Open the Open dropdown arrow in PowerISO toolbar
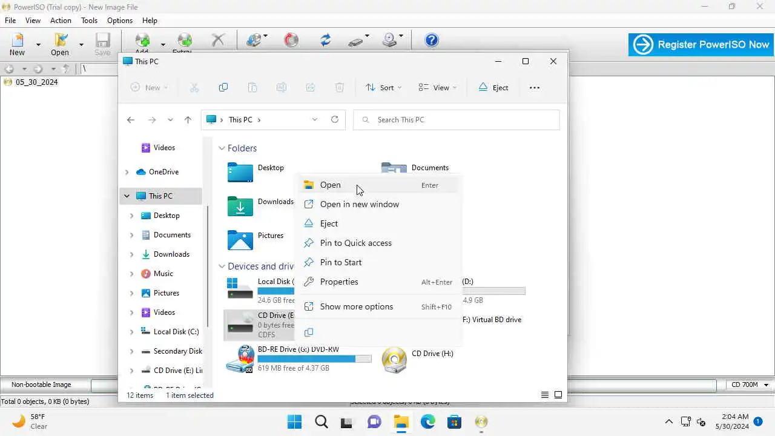 point(81,44)
